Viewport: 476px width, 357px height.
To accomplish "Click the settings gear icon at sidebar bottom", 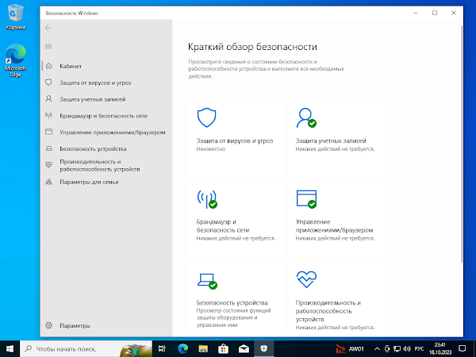I will tap(48, 325).
